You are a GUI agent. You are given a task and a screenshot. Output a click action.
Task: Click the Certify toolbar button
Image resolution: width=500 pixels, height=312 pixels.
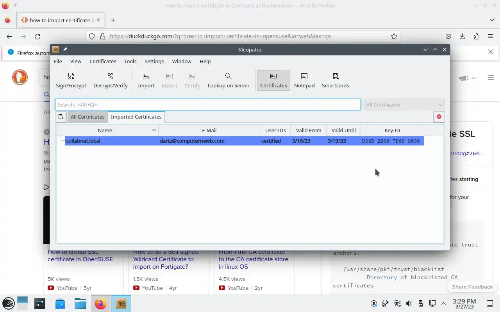pyautogui.click(x=192, y=80)
